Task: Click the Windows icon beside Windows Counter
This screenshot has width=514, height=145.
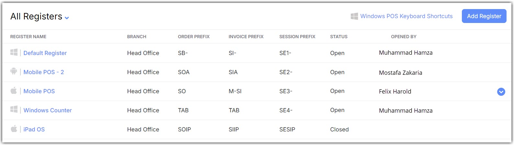Action: coord(14,109)
